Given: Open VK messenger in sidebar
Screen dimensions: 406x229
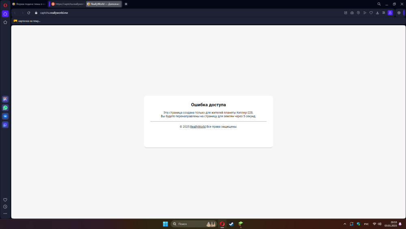Looking at the screenshot, I should tap(5, 116).
